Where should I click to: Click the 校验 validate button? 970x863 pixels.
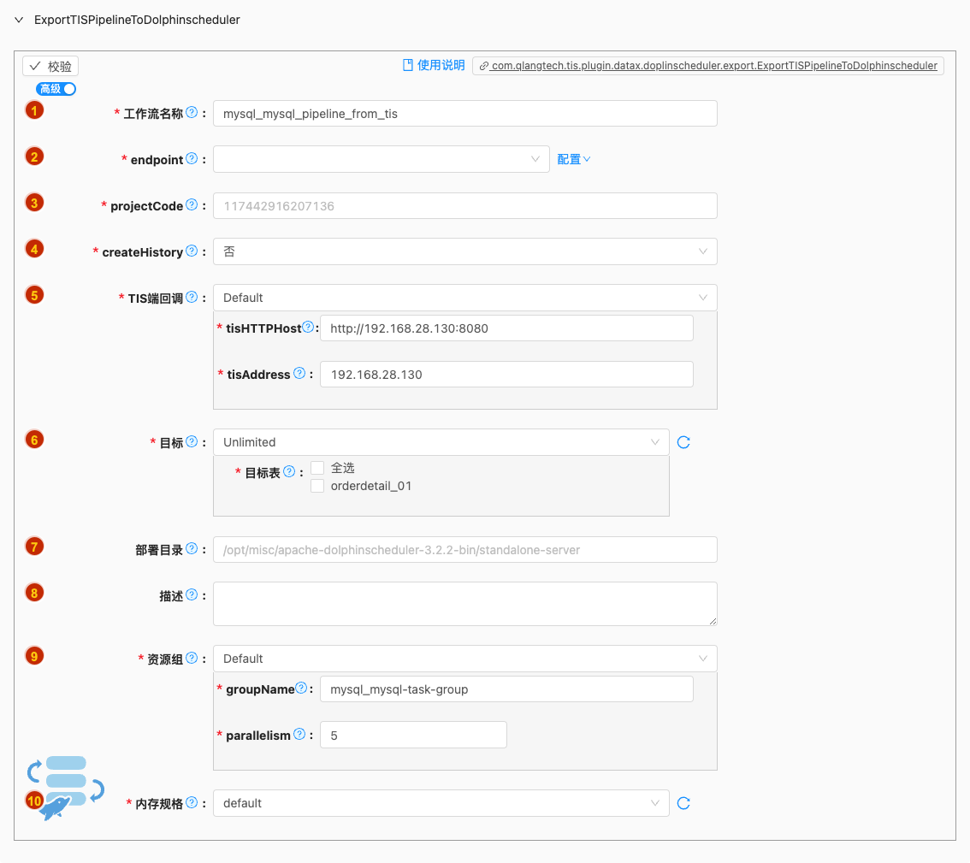click(x=50, y=67)
